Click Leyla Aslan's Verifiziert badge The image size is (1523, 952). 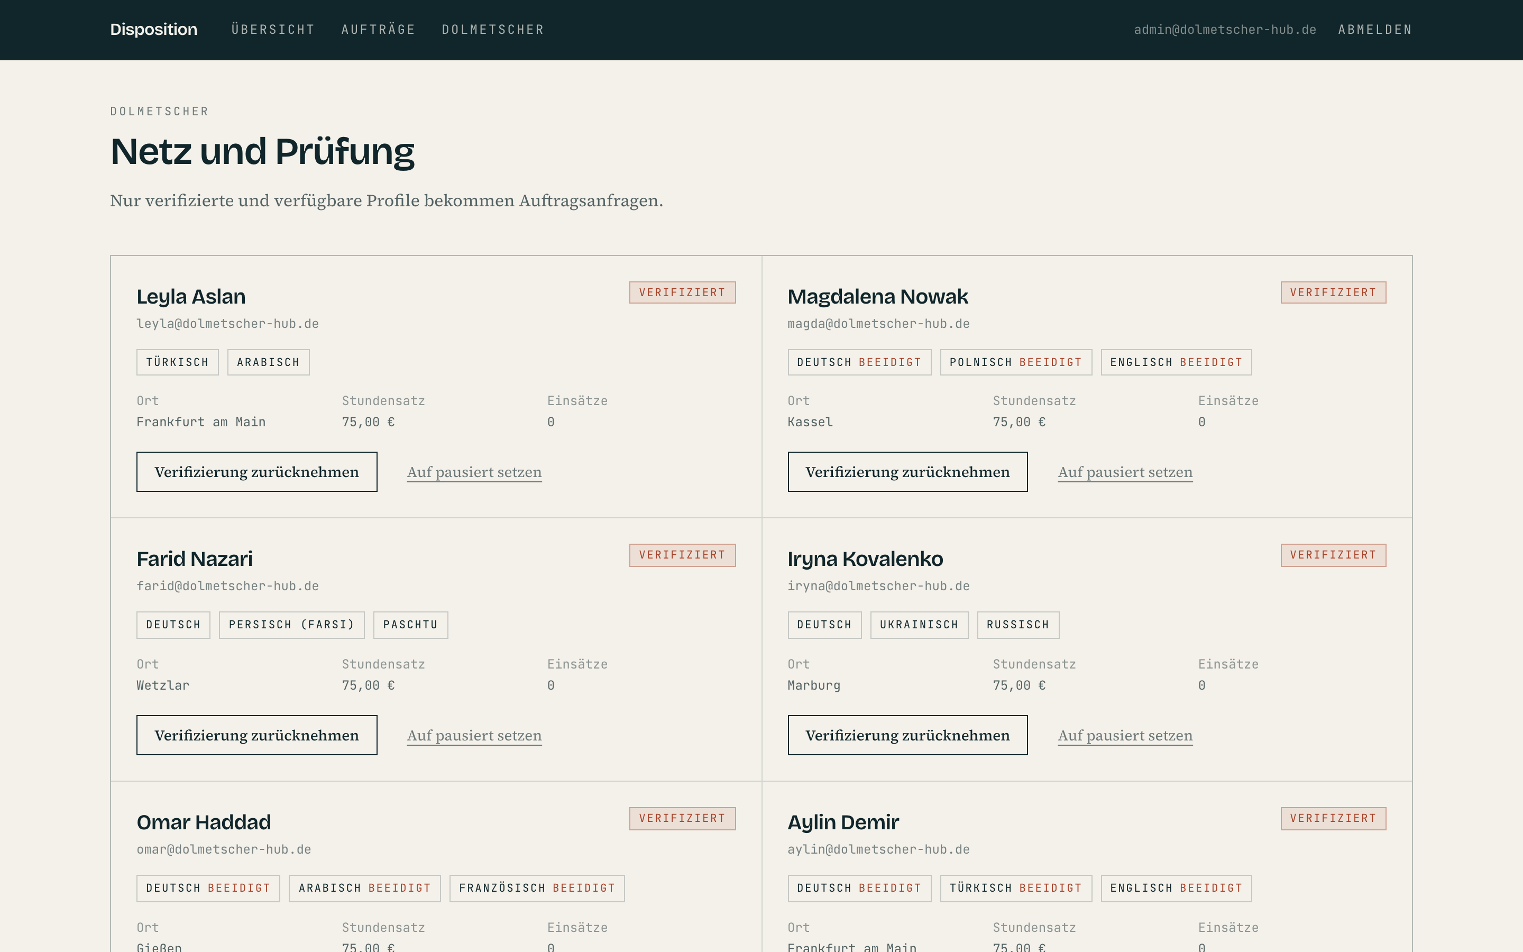pos(682,292)
